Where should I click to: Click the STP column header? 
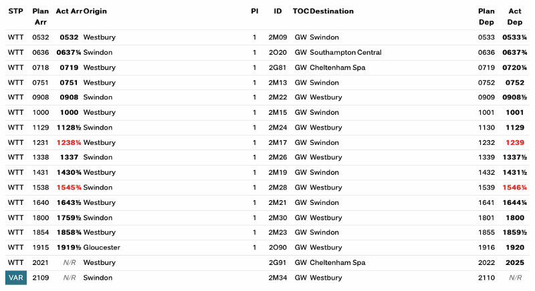coord(15,11)
